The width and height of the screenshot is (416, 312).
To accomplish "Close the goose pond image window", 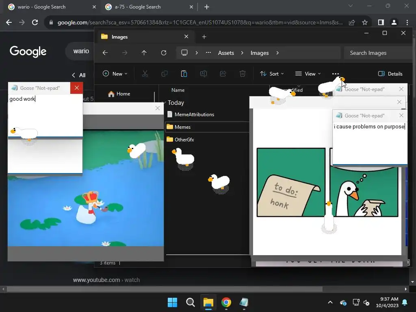I will 158,108.
